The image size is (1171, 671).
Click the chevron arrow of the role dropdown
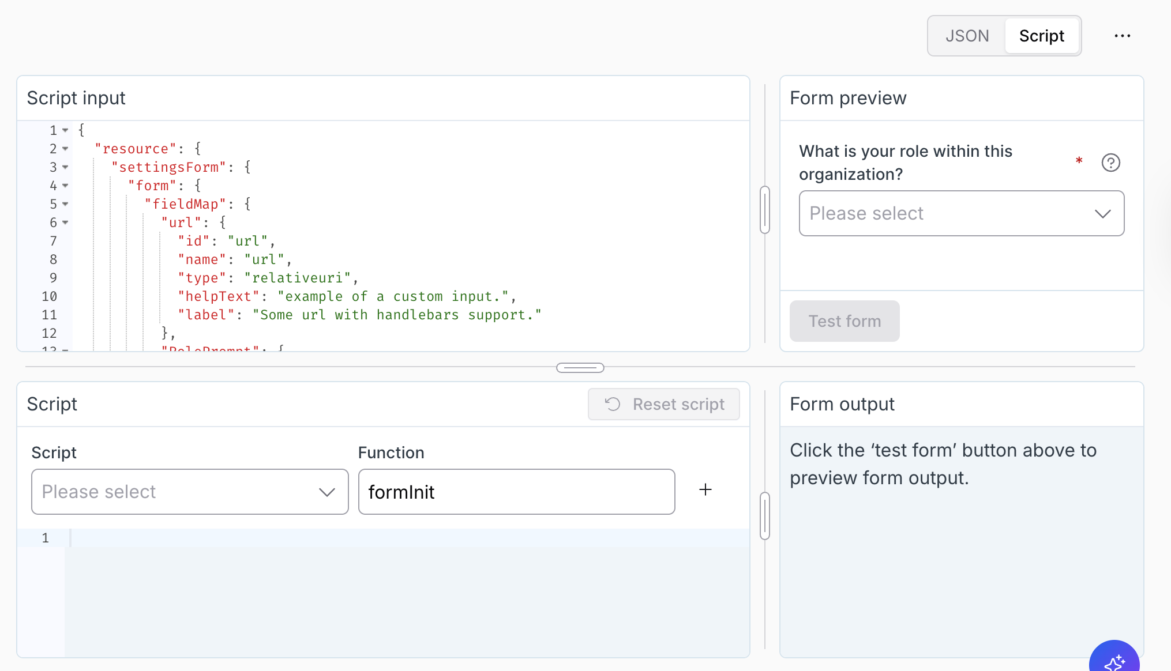[1102, 214]
